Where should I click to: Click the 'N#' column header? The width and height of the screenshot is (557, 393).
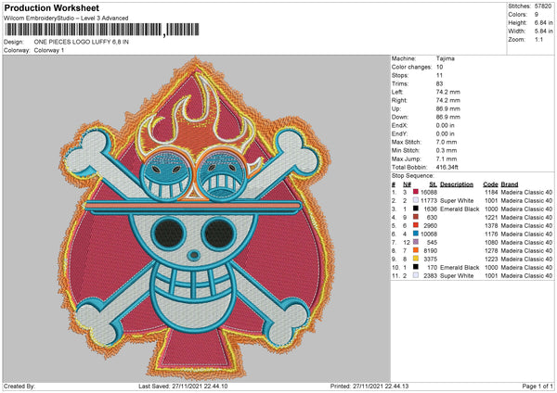408,184
